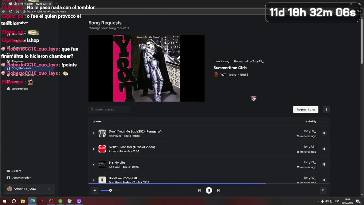
Task: Open Windows taskbar search
Action: pyautogui.click(x=14, y=201)
